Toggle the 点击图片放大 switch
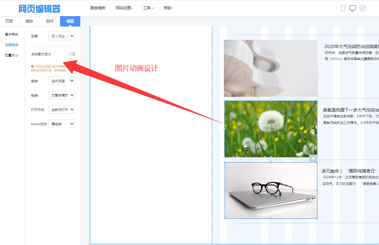379x245 pixels. click(x=72, y=54)
